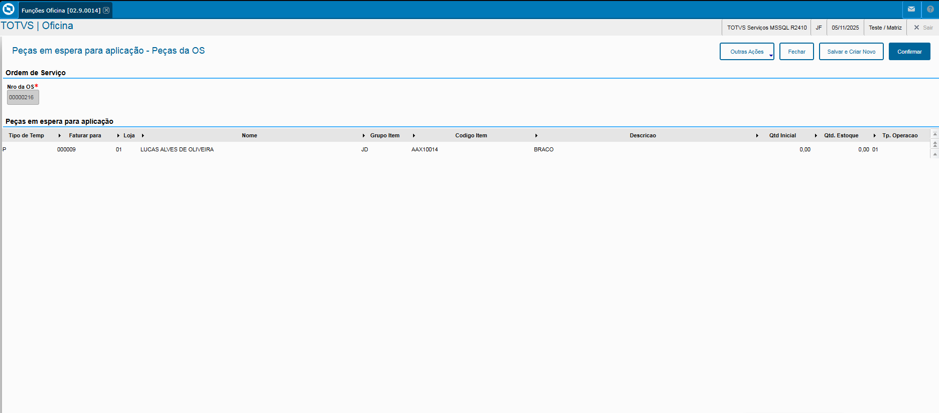
Task: Click the Qtd. Estoque column header
Action: point(841,135)
